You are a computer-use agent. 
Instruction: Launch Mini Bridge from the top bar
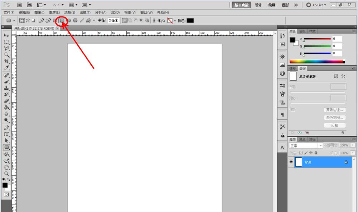click(x=30, y=5)
